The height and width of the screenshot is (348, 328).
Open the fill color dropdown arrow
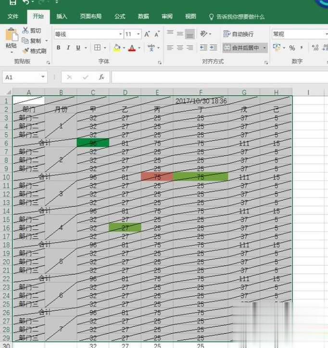pyautogui.click(x=124, y=48)
